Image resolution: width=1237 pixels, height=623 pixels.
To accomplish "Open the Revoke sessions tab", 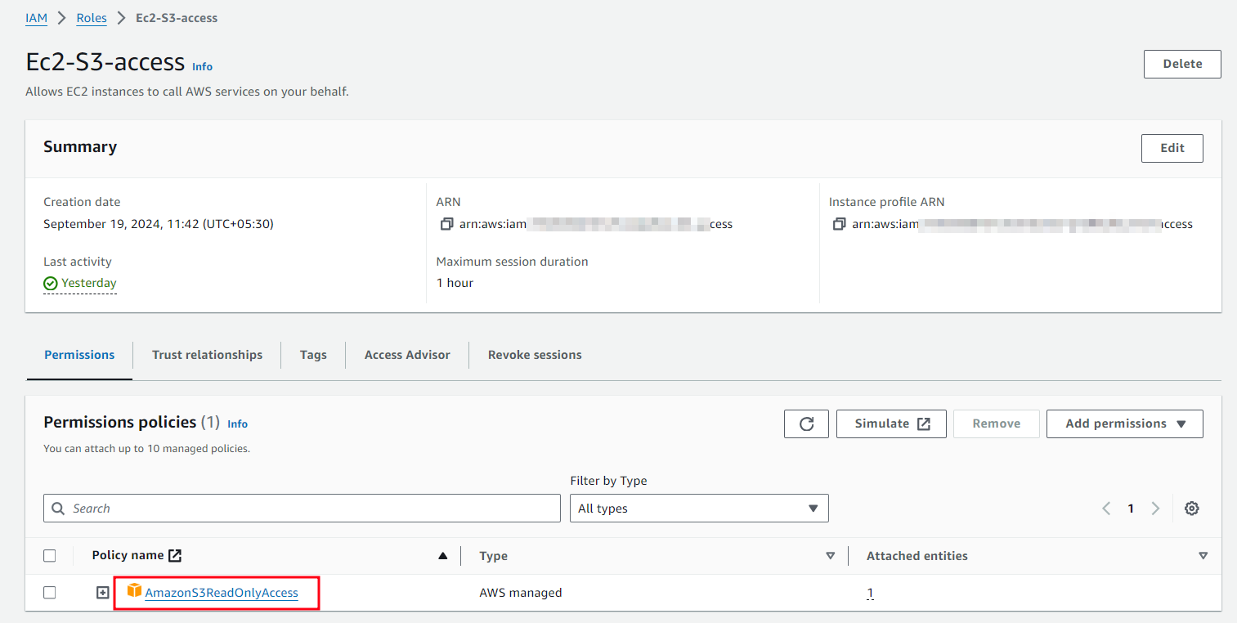I will pos(535,355).
